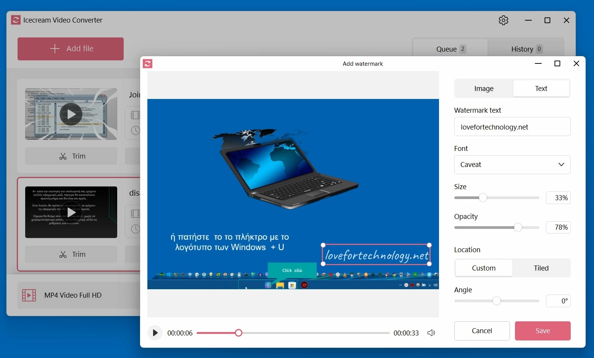
Task: Click the 00:00:06 current time text
Action: point(180,333)
